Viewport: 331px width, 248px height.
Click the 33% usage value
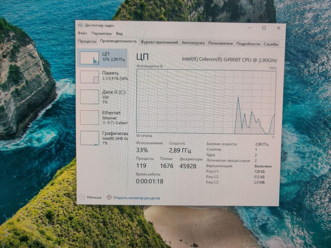coord(142,150)
